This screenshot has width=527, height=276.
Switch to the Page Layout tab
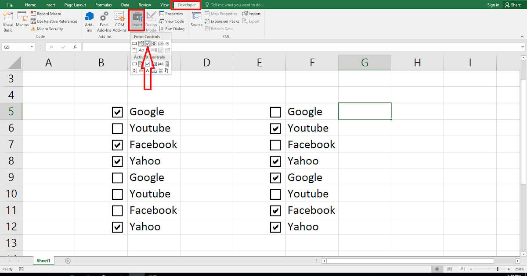click(75, 5)
